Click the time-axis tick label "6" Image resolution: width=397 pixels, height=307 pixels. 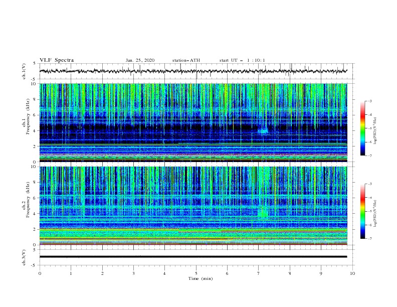click(227, 273)
